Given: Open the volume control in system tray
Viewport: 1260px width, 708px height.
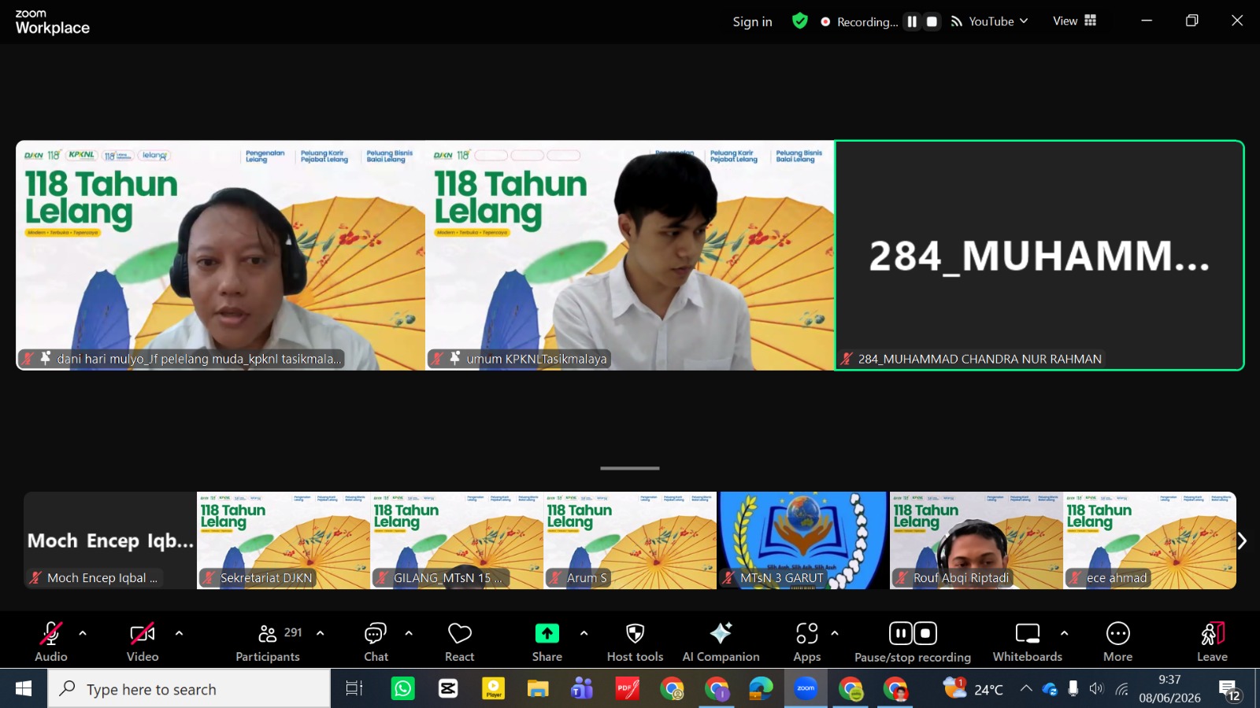Looking at the screenshot, I should pyautogui.click(x=1096, y=689).
